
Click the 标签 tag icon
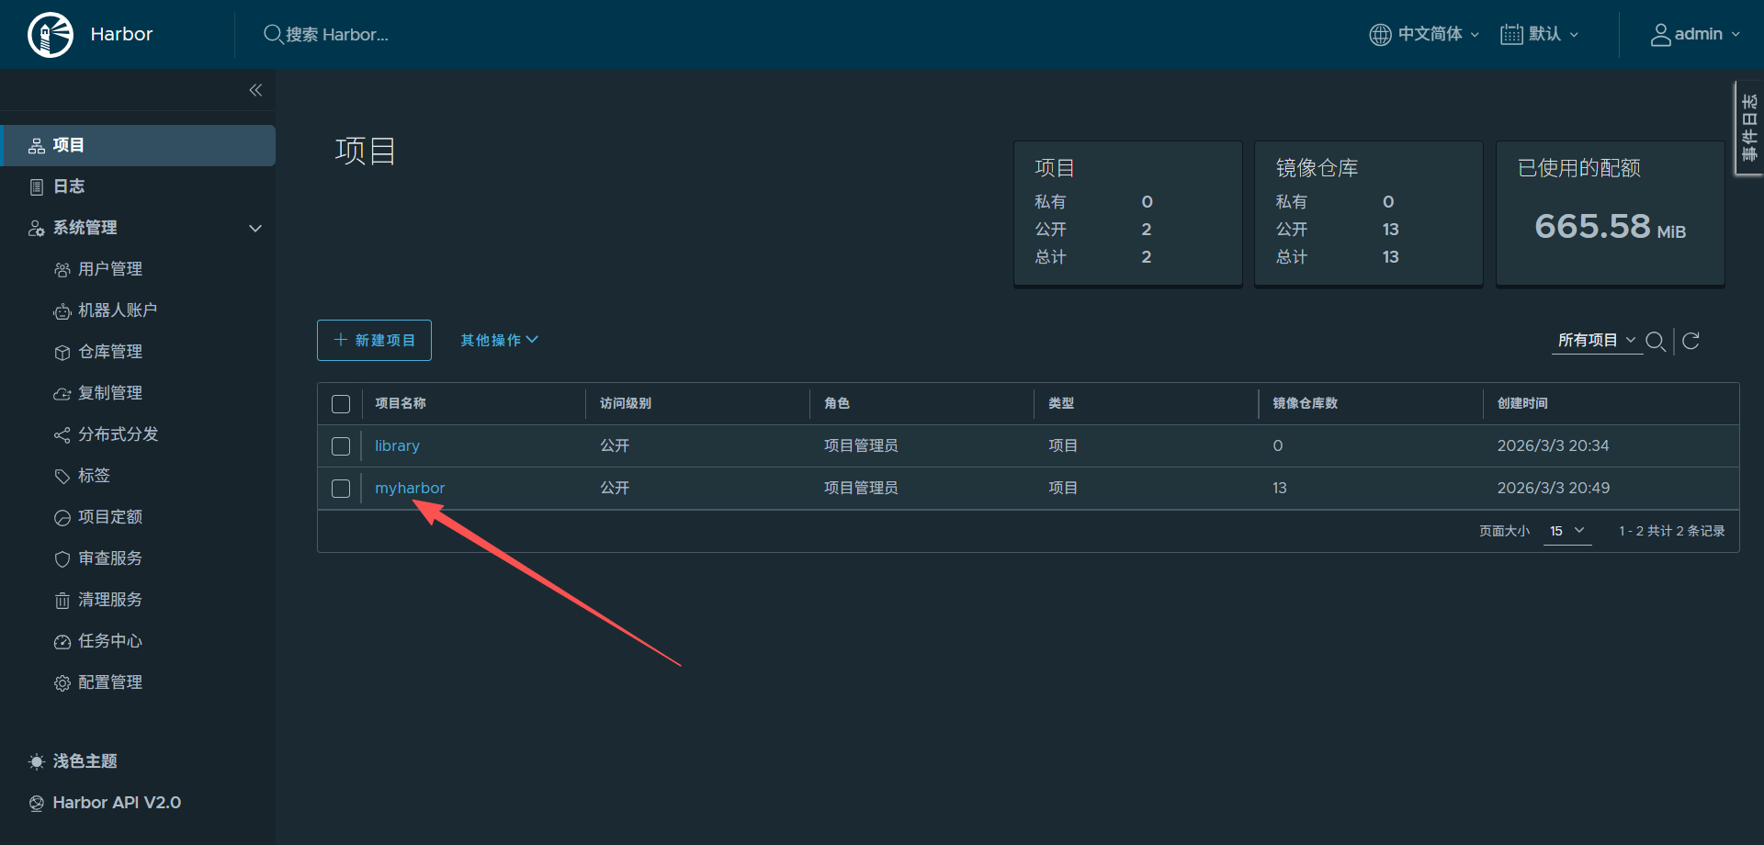pos(62,476)
